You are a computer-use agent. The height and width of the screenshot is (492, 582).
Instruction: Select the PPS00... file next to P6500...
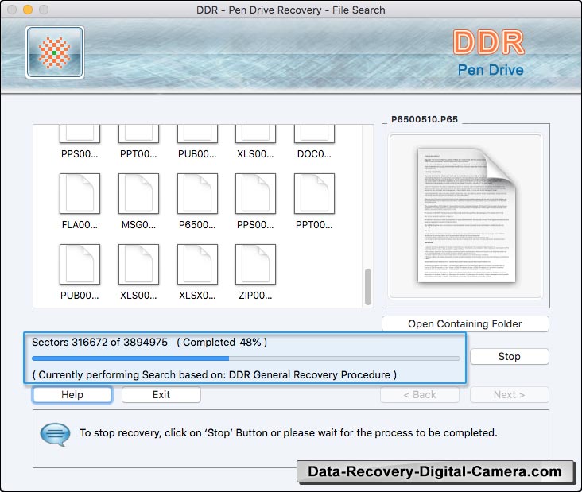point(255,193)
